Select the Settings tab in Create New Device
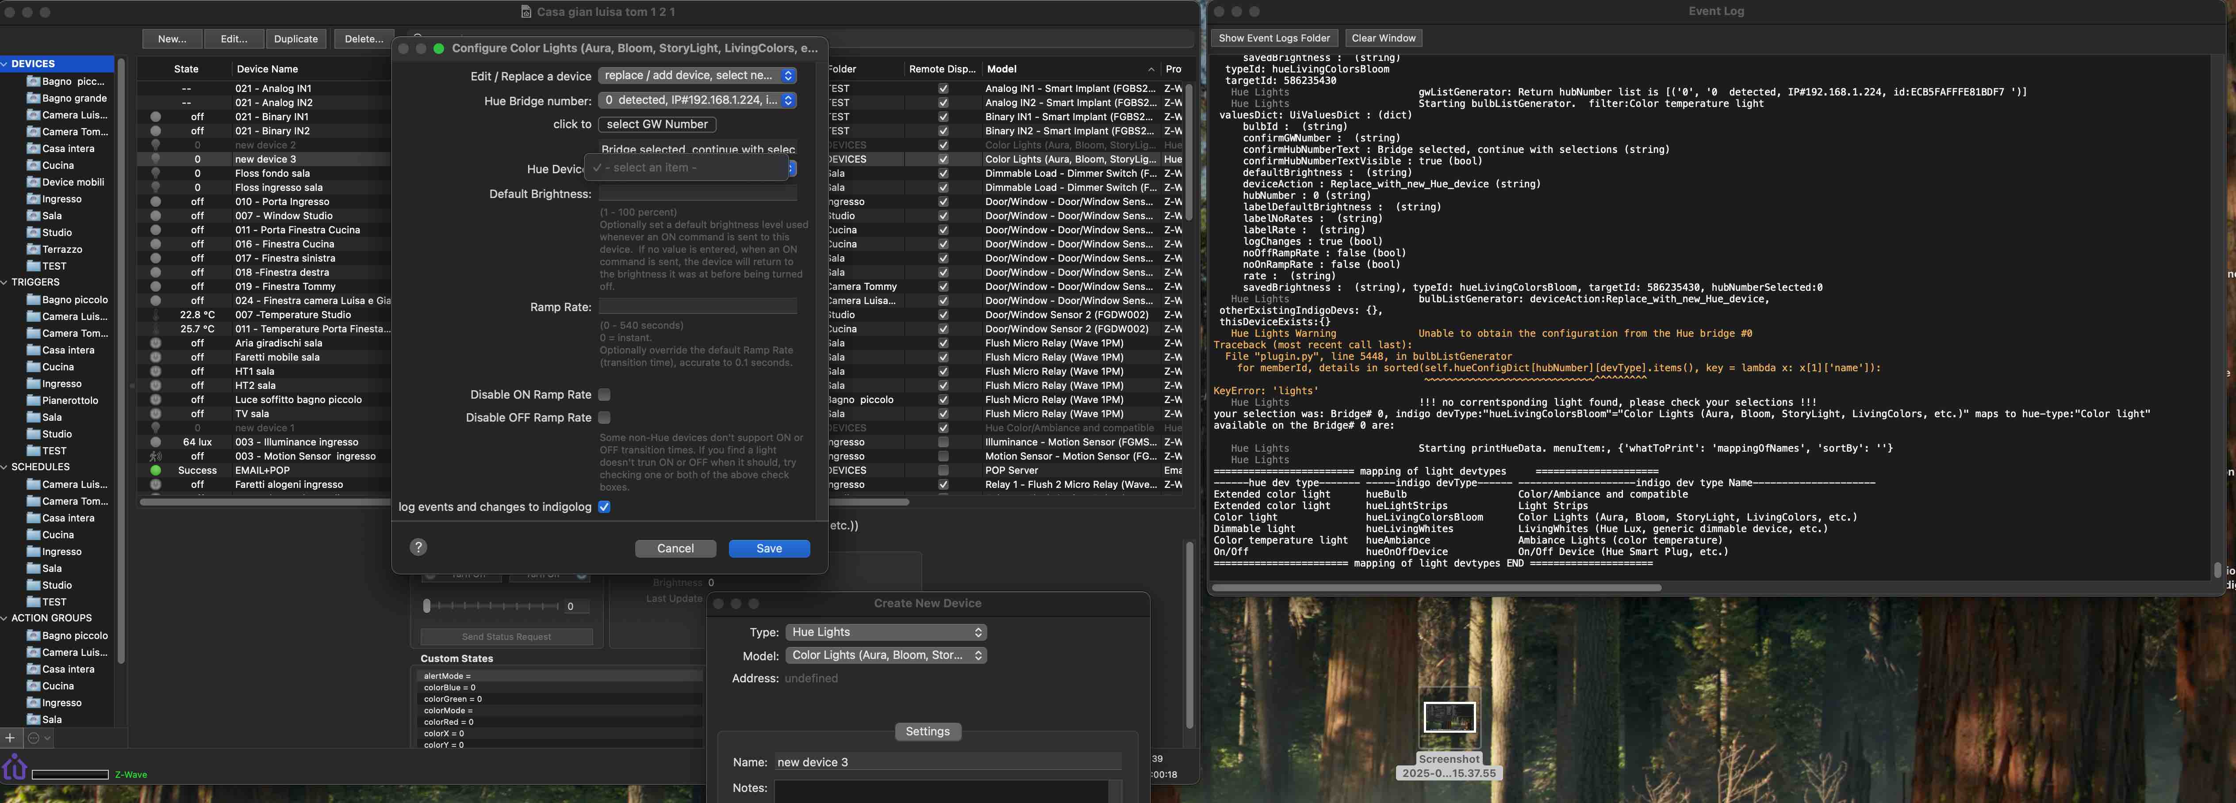Image resolution: width=2236 pixels, height=803 pixels. tap(927, 732)
